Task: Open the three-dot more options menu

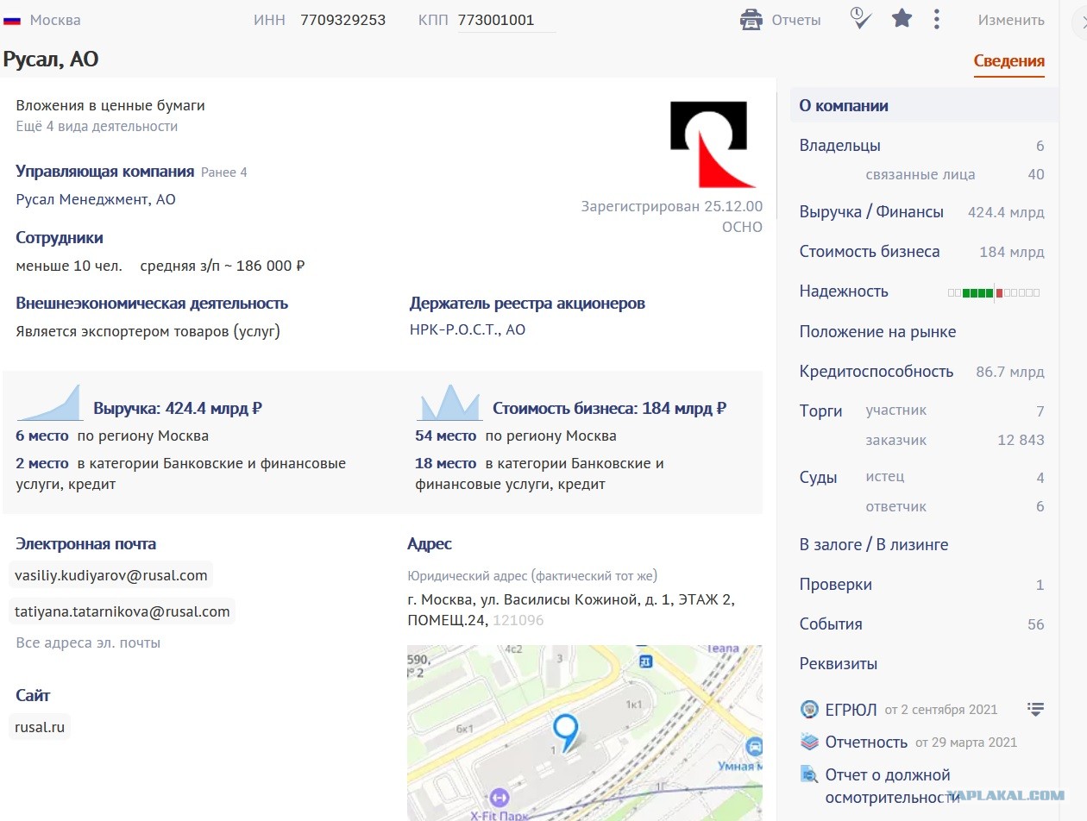Action: pos(937,19)
